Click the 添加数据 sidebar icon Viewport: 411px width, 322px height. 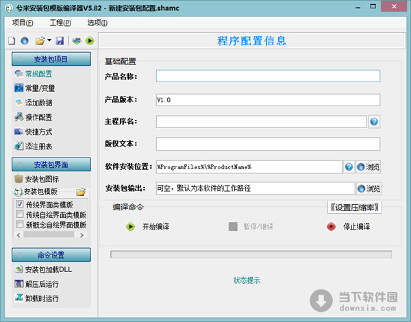(19, 102)
